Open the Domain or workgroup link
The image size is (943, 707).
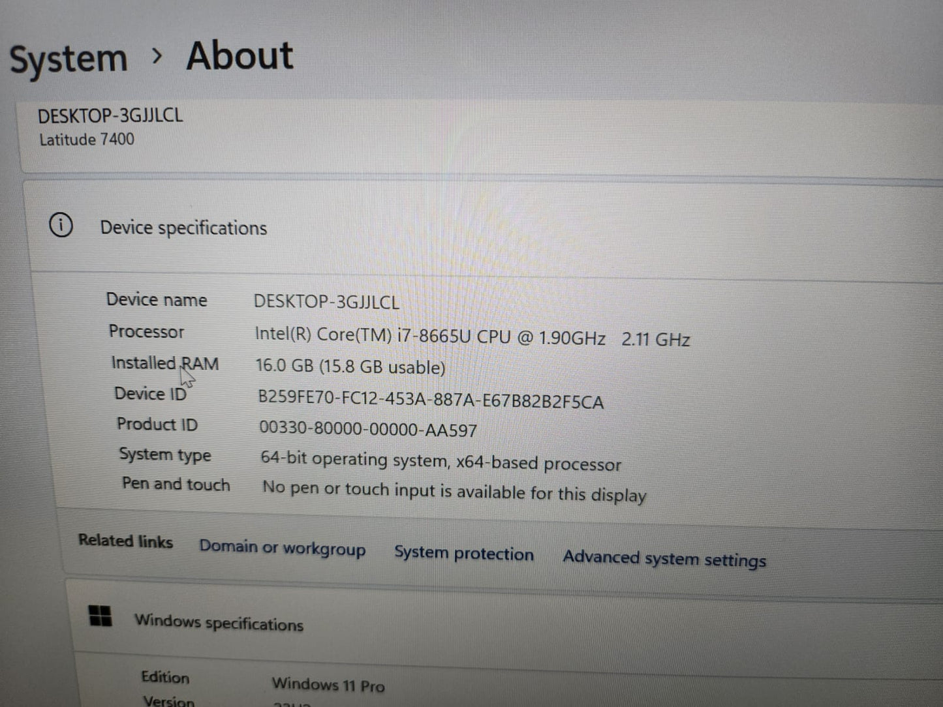(282, 548)
